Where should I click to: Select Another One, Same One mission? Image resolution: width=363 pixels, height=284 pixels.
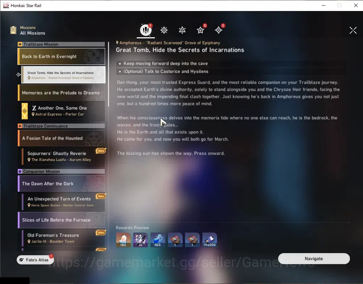click(63, 111)
